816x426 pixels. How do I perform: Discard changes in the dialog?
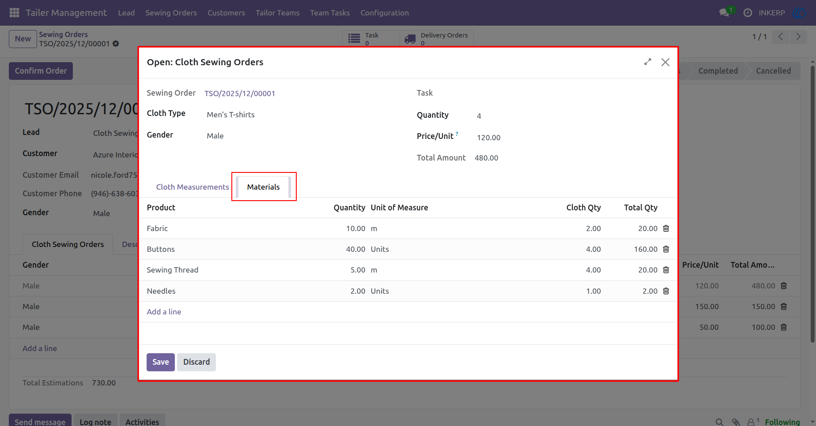pos(196,362)
